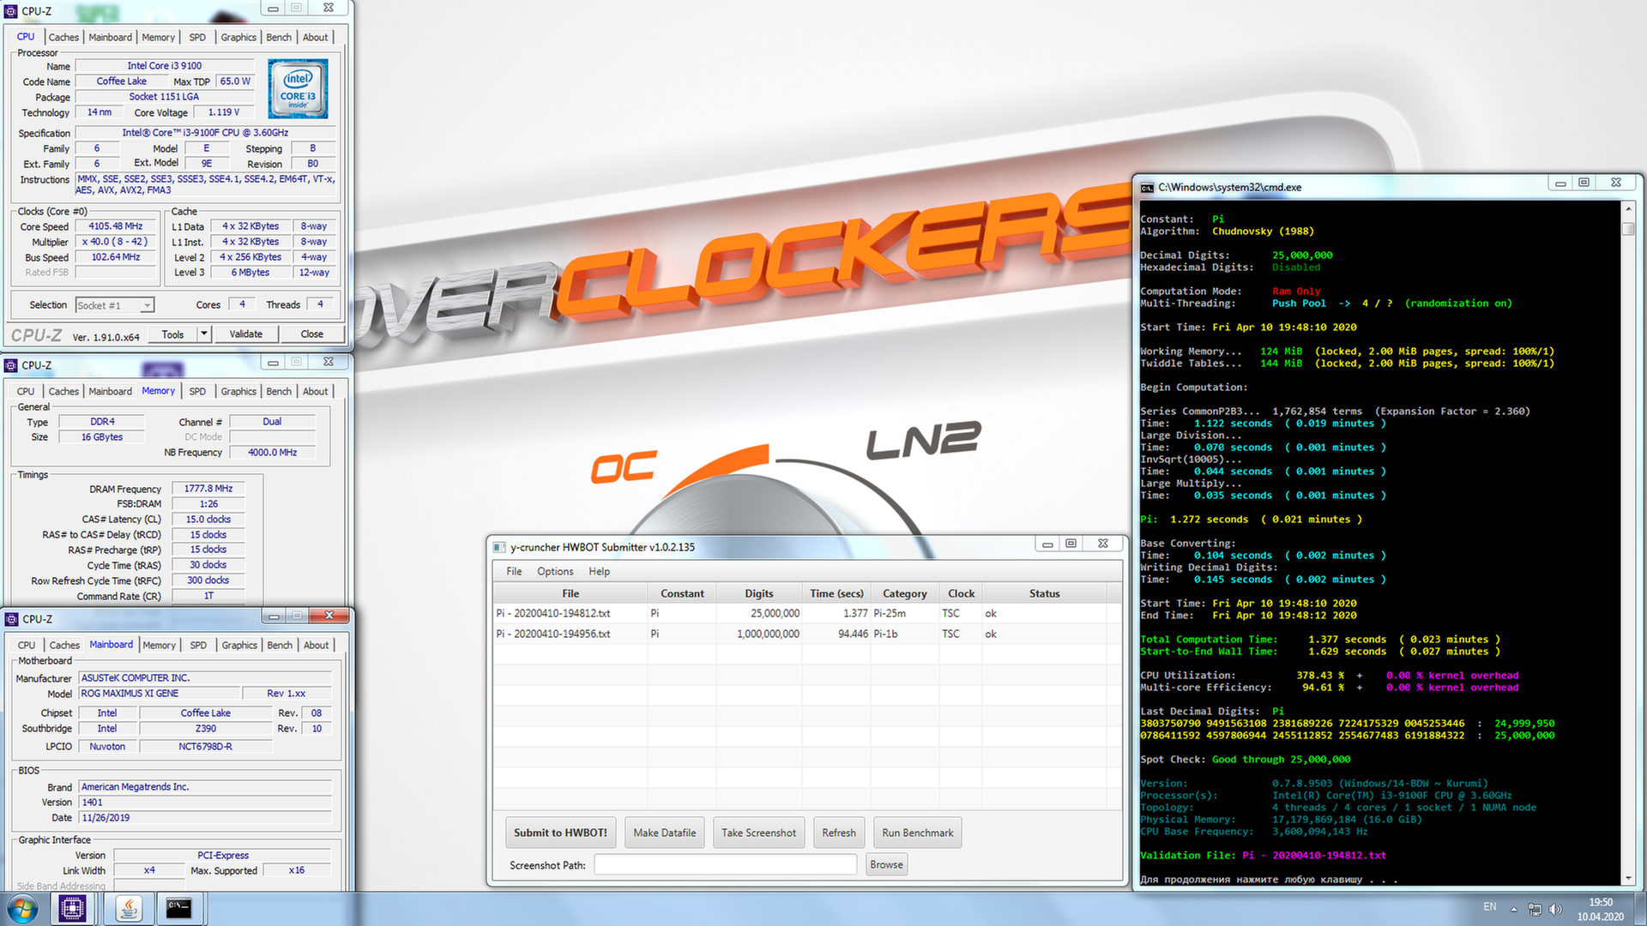Select row Pi - 20200410-194956.txt
The height and width of the screenshot is (926, 1647).
pos(806,634)
